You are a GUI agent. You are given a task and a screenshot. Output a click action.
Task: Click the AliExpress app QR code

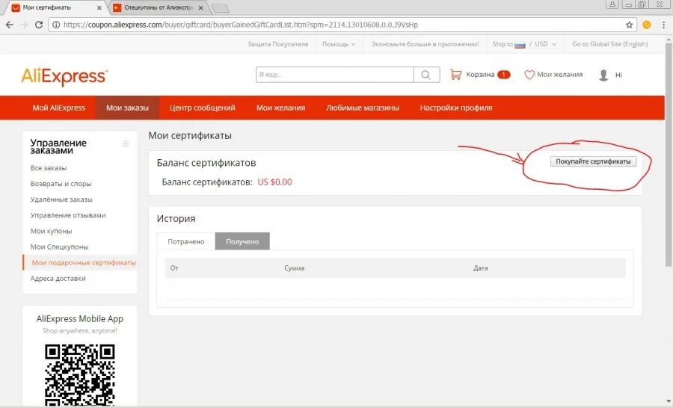point(80,374)
